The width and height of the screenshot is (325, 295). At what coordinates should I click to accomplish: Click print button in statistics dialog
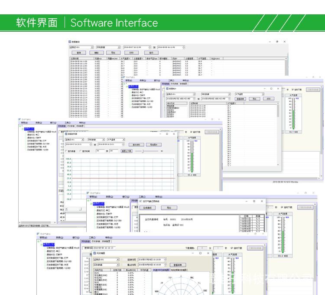(269, 99)
